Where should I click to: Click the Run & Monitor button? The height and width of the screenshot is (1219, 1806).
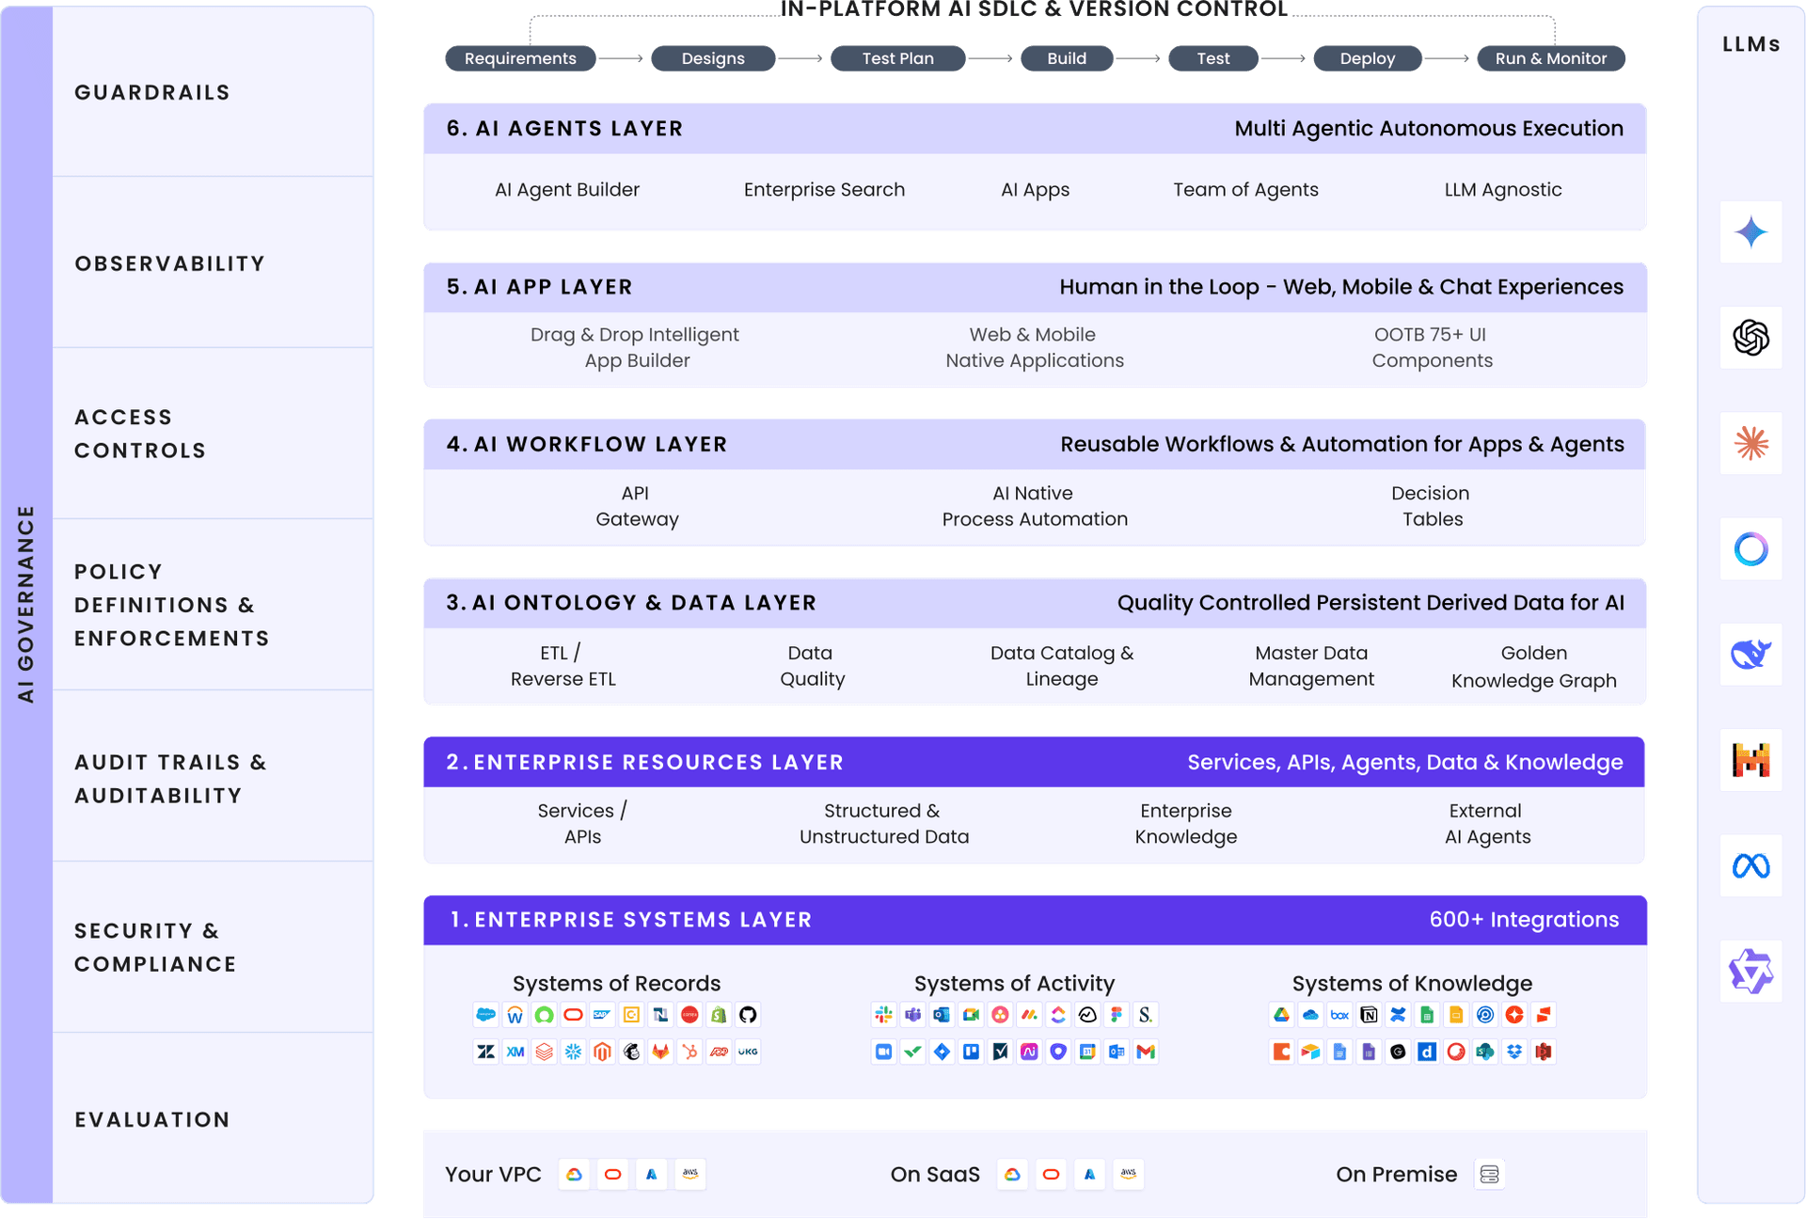(x=1550, y=58)
